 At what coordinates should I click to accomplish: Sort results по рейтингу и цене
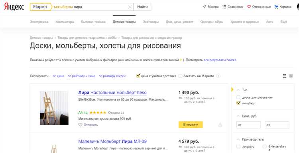click(81, 76)
